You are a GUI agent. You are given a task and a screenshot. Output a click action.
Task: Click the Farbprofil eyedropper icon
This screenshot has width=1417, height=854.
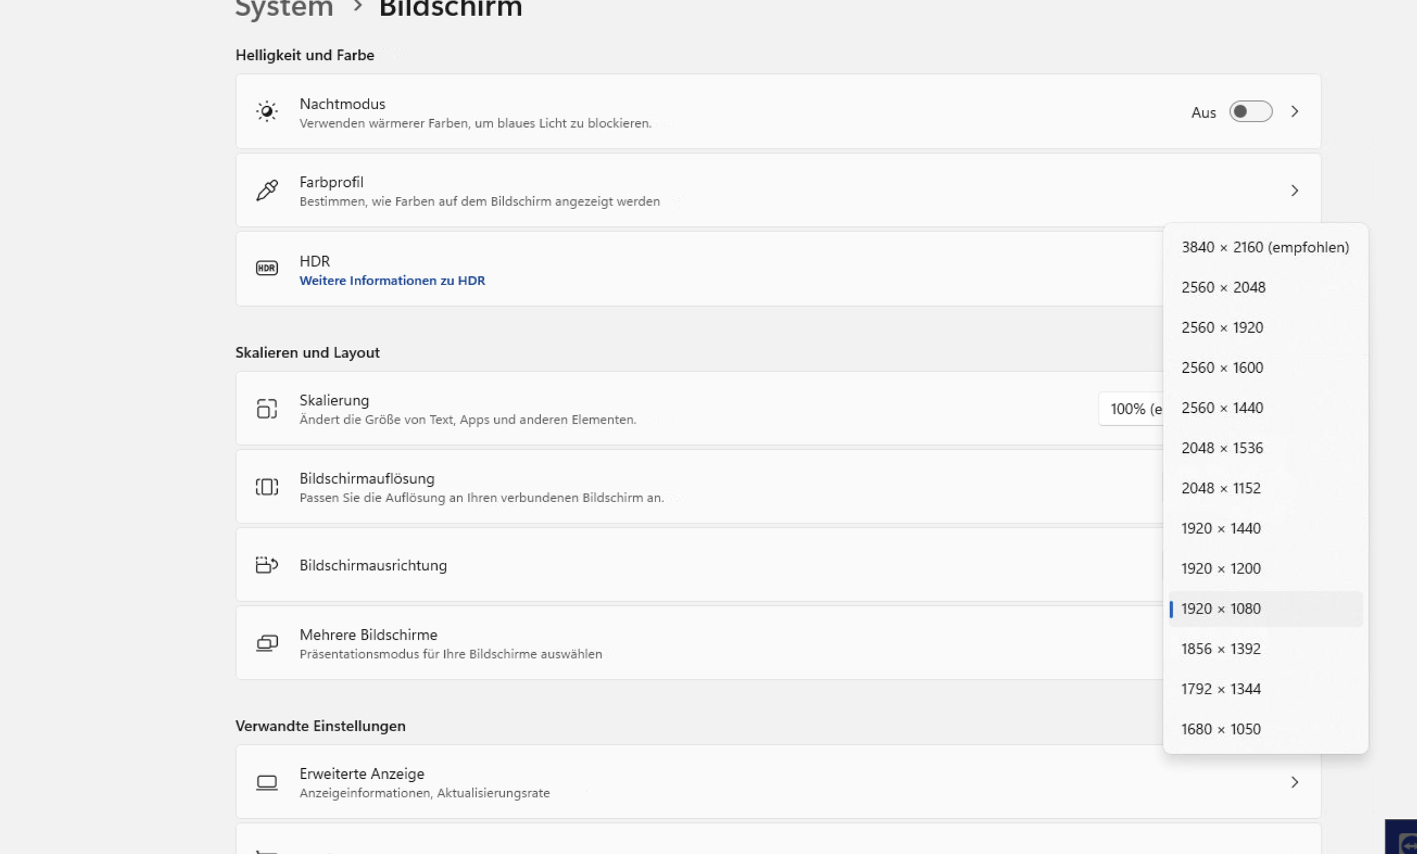click(267, 190)
